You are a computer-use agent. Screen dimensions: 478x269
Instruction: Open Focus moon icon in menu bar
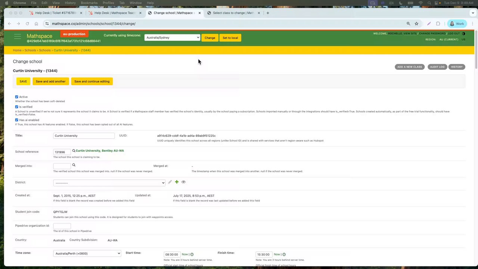coord(400,3)
